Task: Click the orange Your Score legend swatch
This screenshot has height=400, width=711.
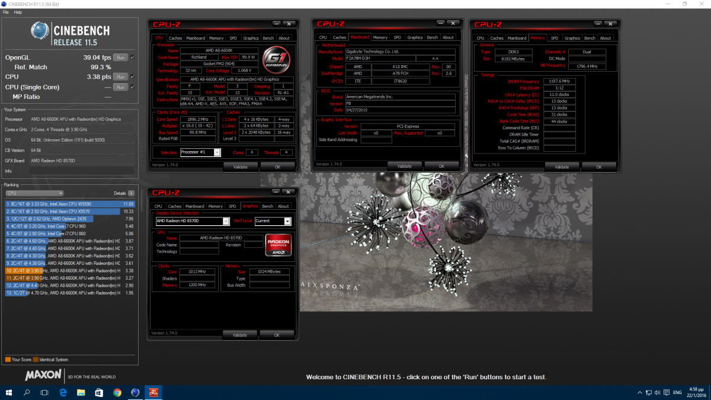Action: point(8,359)
